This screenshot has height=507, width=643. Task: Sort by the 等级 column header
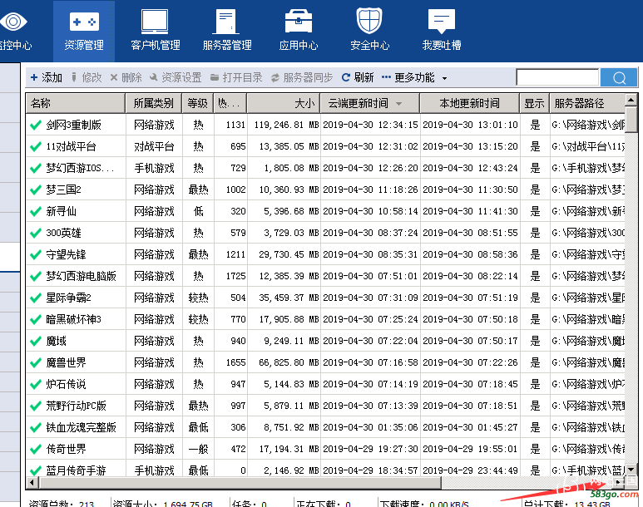(198, 103)
